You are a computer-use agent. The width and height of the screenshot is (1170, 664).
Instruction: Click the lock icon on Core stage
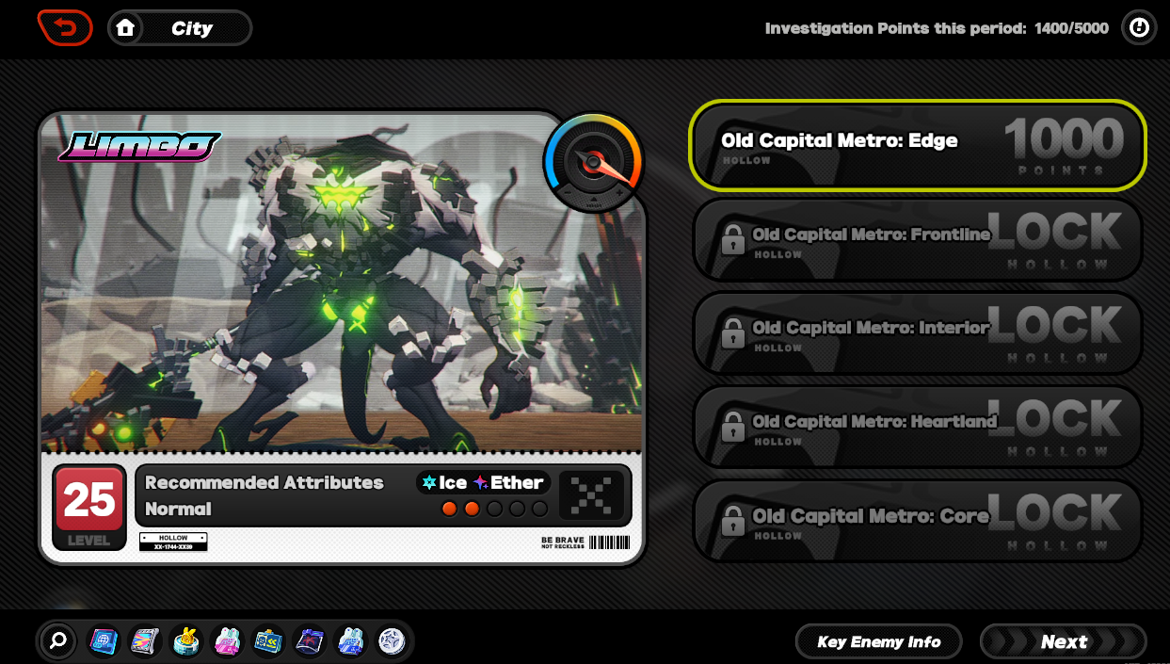732,520
